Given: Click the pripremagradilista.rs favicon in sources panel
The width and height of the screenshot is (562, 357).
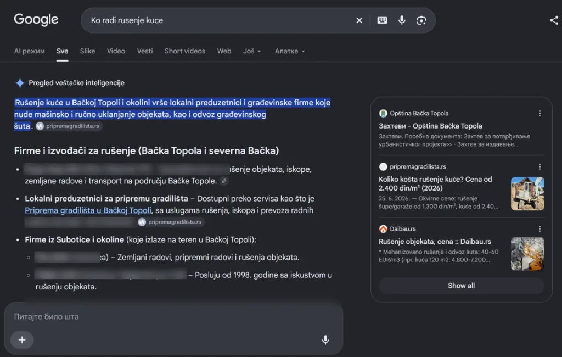Looking at the screenshot, I should click(383, 167).
